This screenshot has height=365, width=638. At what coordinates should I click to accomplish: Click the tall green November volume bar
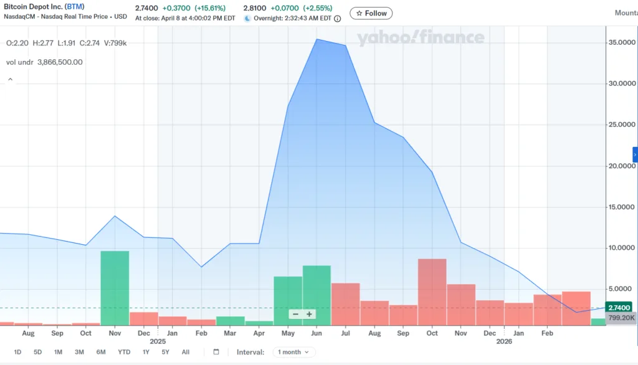click(x=115, y=287)
